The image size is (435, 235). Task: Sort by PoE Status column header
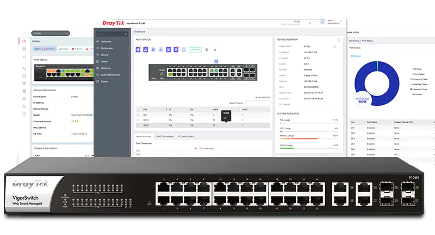(x=372, y=122)
